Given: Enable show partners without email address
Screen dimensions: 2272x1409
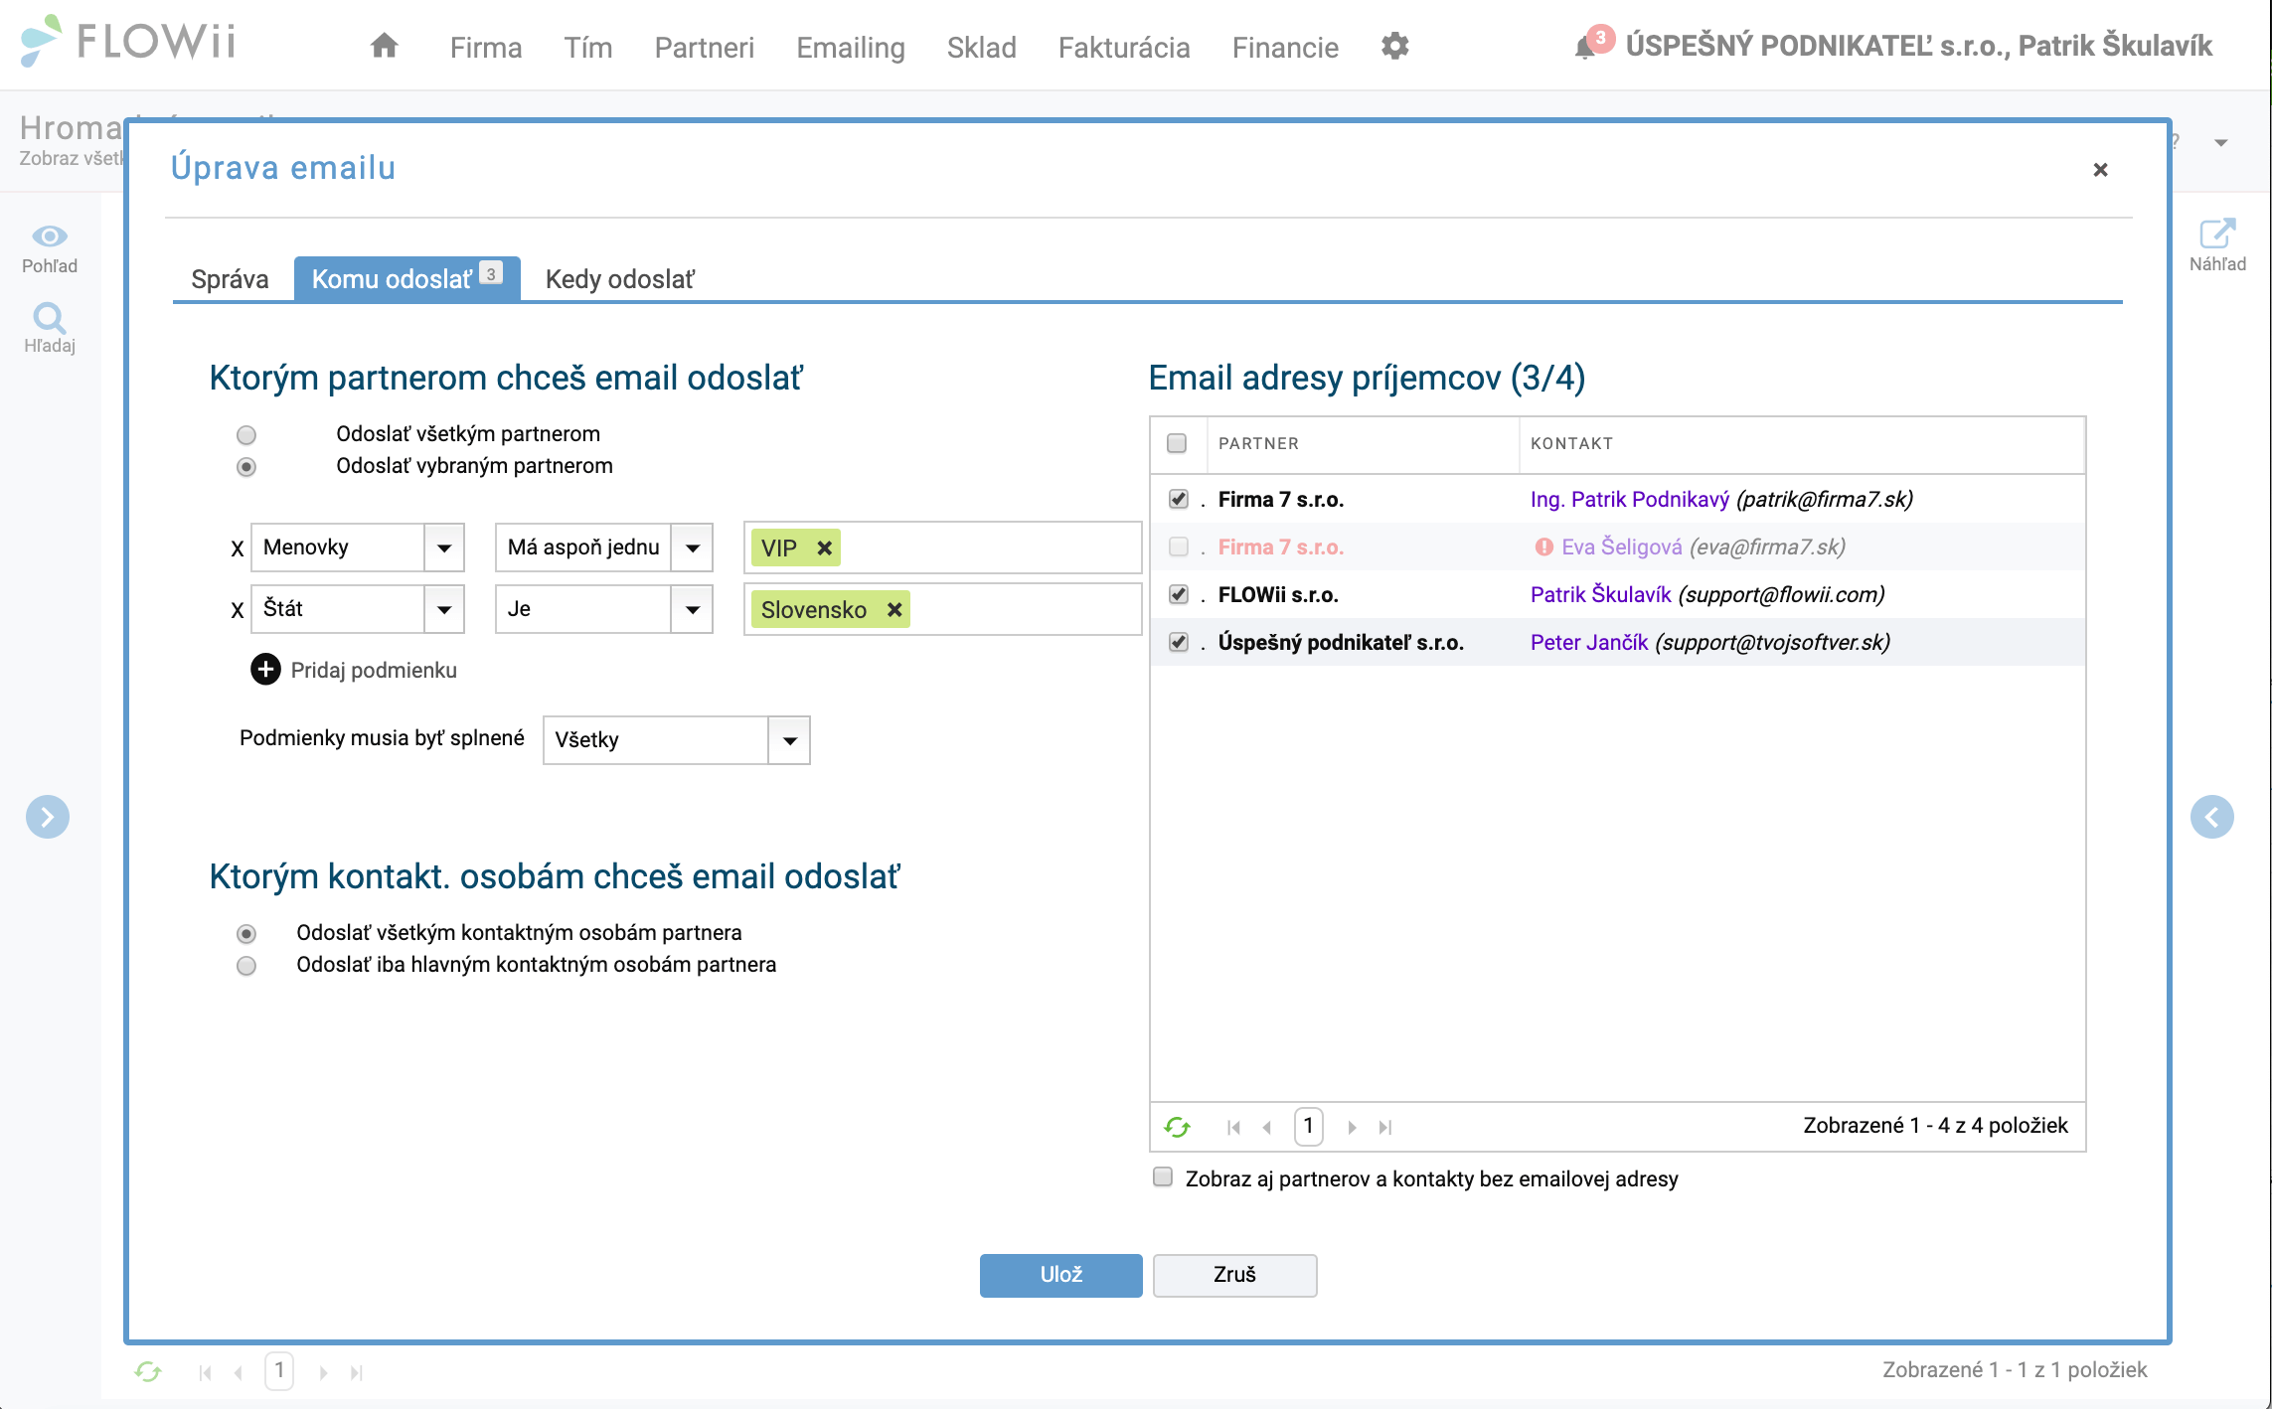Looking at the screenshot, I should coord(1160,1178).
